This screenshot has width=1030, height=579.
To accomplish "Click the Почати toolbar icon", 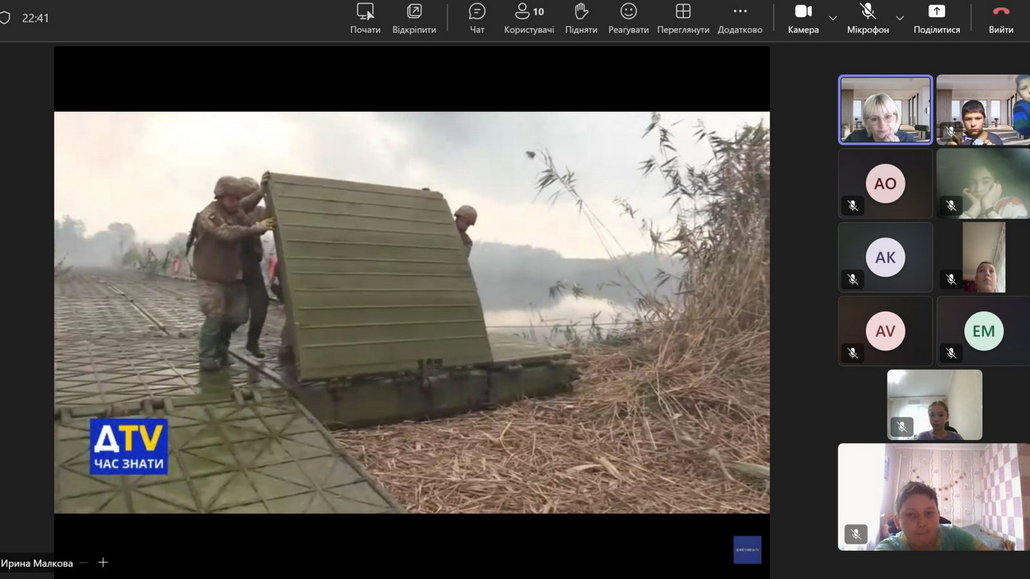I will [365, 19].
